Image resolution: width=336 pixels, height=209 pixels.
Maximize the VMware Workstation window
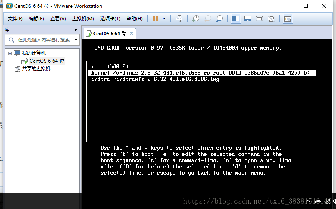(306, 6)
